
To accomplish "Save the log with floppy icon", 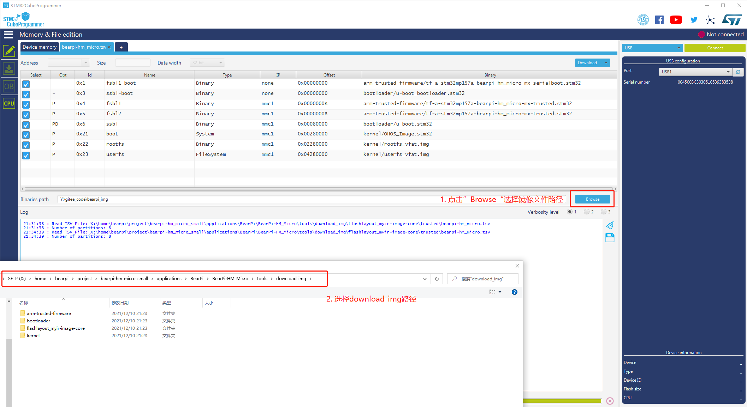I will coord(610,238).
